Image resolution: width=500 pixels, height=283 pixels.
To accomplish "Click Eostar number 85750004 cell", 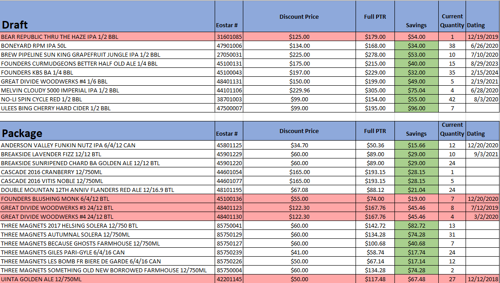I will (x=229, y=270).
